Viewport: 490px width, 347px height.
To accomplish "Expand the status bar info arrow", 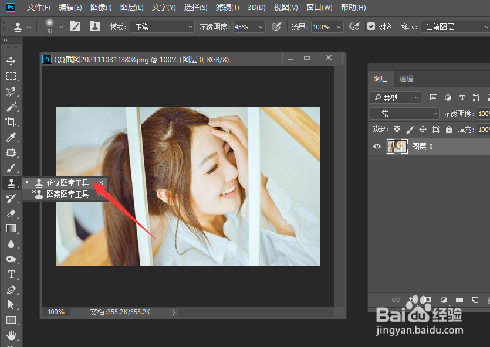I will coord(174,312).
